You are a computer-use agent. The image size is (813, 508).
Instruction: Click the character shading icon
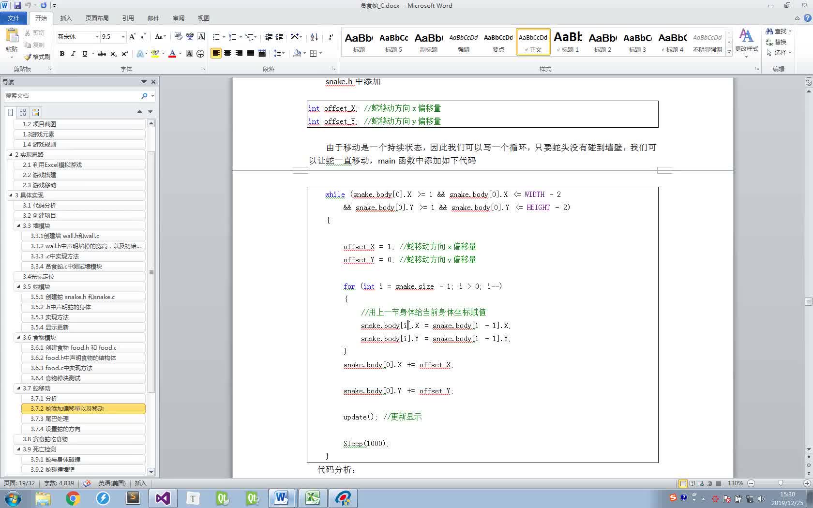[x=189, y=54]
